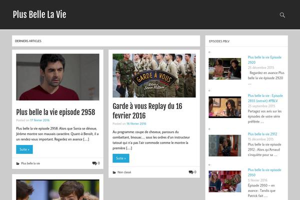Click the '5 février 2016' date text
Image resolution: width=300 pixels, height=200 pixels.
(257, 180)
